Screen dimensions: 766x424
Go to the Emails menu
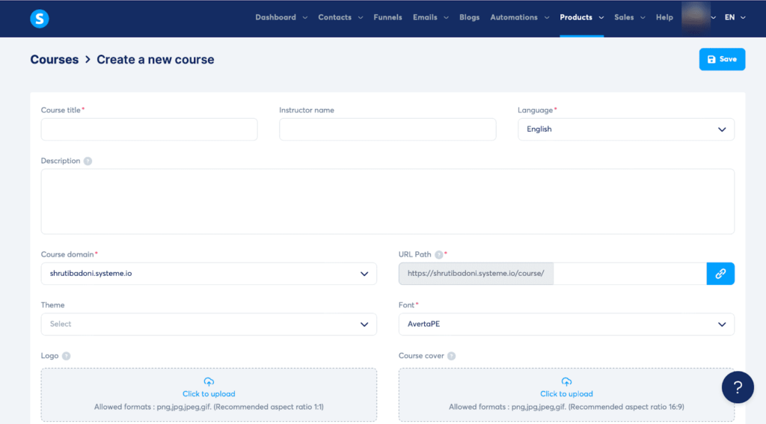click(425, 18)
